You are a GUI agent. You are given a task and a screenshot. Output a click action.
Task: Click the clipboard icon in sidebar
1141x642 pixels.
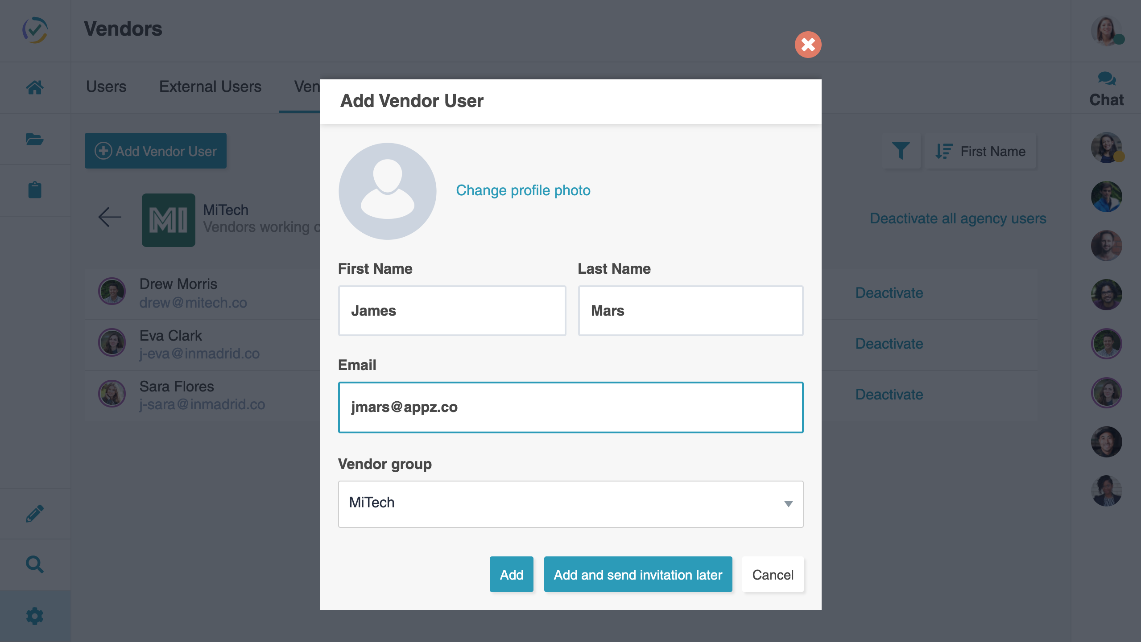point(35,190)
